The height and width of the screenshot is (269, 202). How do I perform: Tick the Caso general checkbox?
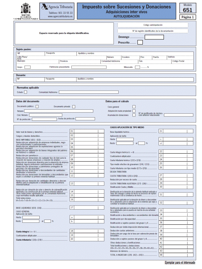point(134,107)
